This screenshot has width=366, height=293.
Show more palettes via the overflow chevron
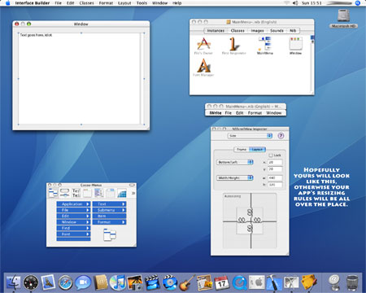133,193
